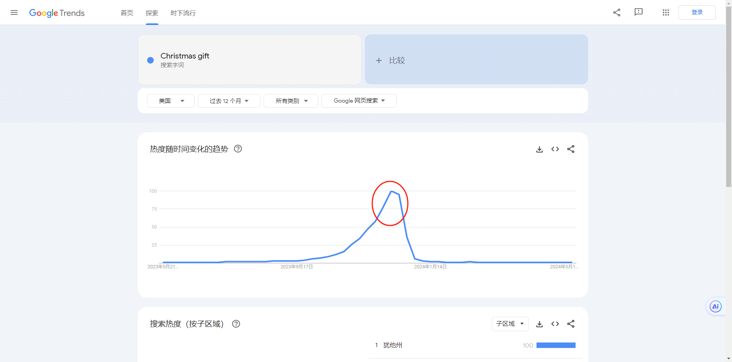732x362 pixels.
Task: Click the floating Ai assistant icon
Action: 715,307
